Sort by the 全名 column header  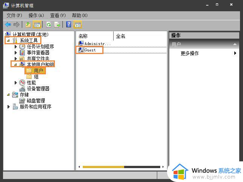[121, 36]
